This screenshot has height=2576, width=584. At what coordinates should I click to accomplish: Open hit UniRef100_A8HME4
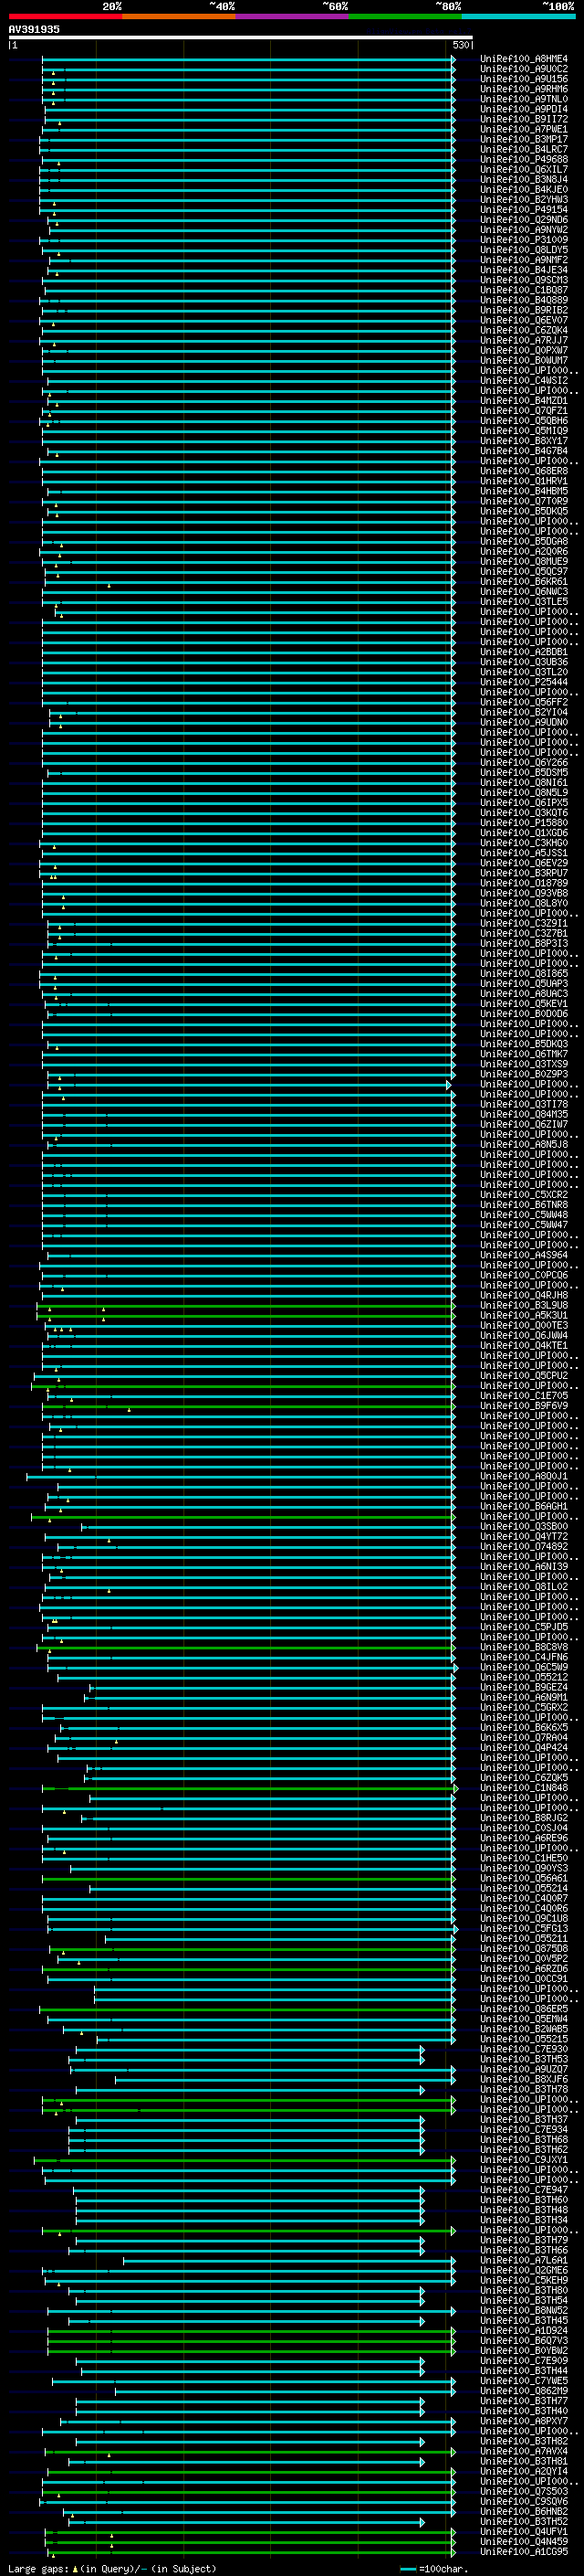524,59
